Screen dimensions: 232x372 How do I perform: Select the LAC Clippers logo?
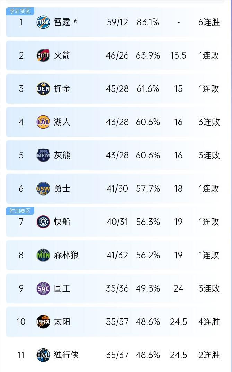point(43,222)
